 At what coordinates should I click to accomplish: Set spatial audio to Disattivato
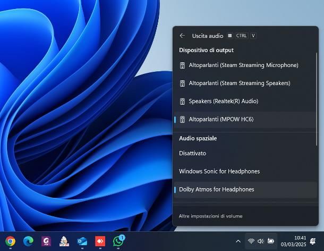pos(245,153)
